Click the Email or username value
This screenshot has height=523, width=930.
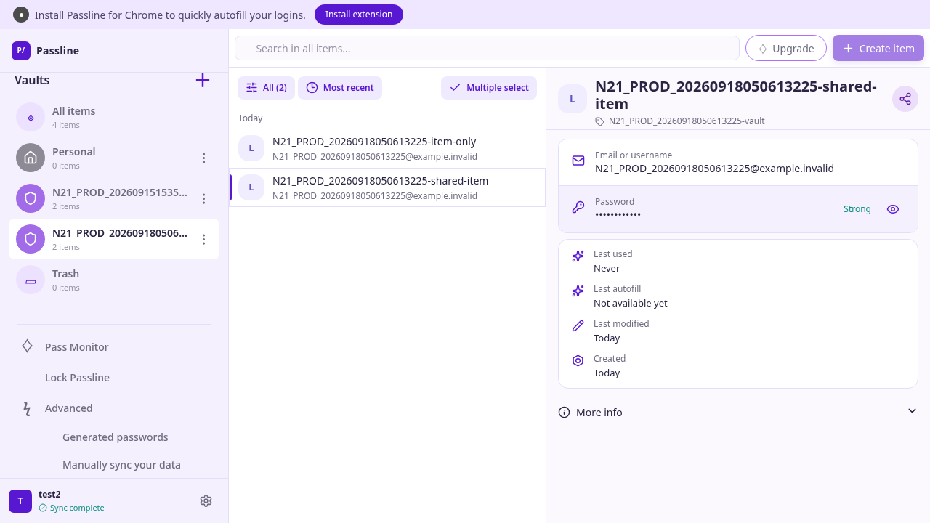714,169
